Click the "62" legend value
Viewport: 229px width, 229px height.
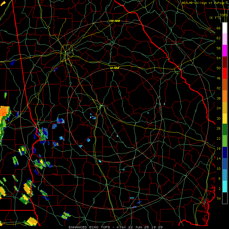click(219, 38)
